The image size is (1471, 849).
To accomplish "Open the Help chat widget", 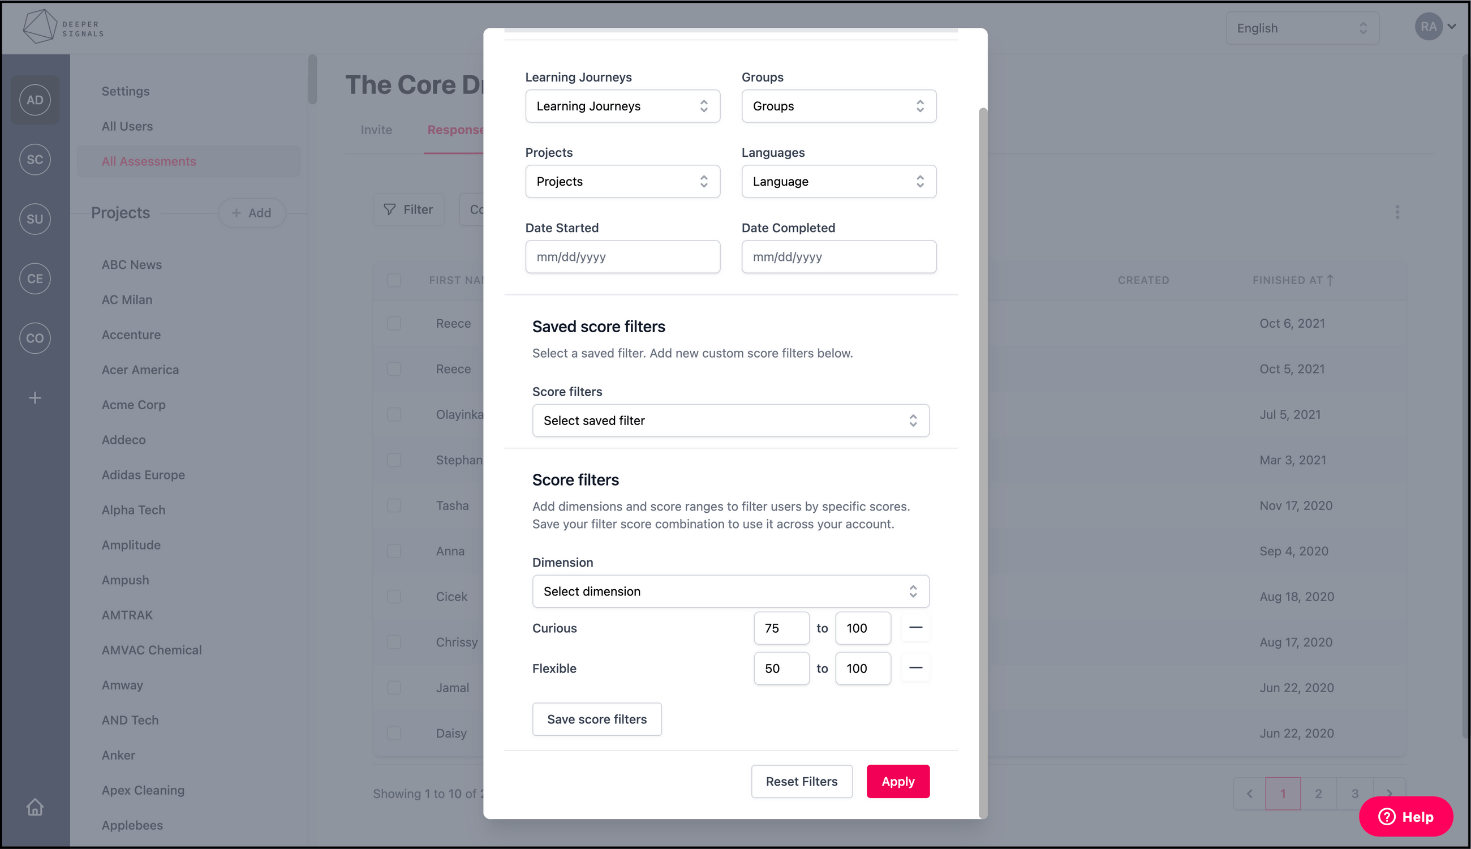I will 1406,816.
